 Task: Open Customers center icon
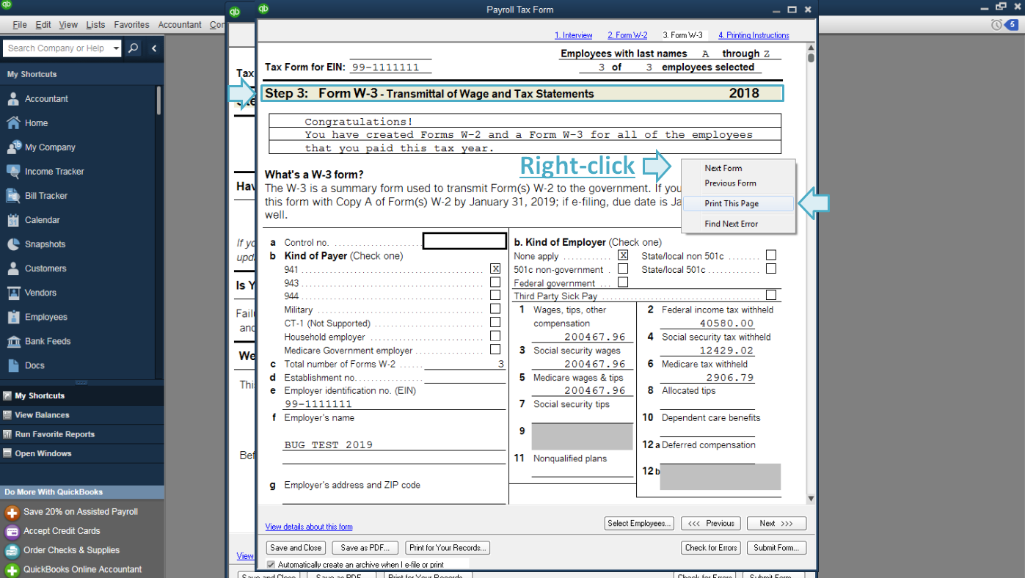click(x=13, y=268)
